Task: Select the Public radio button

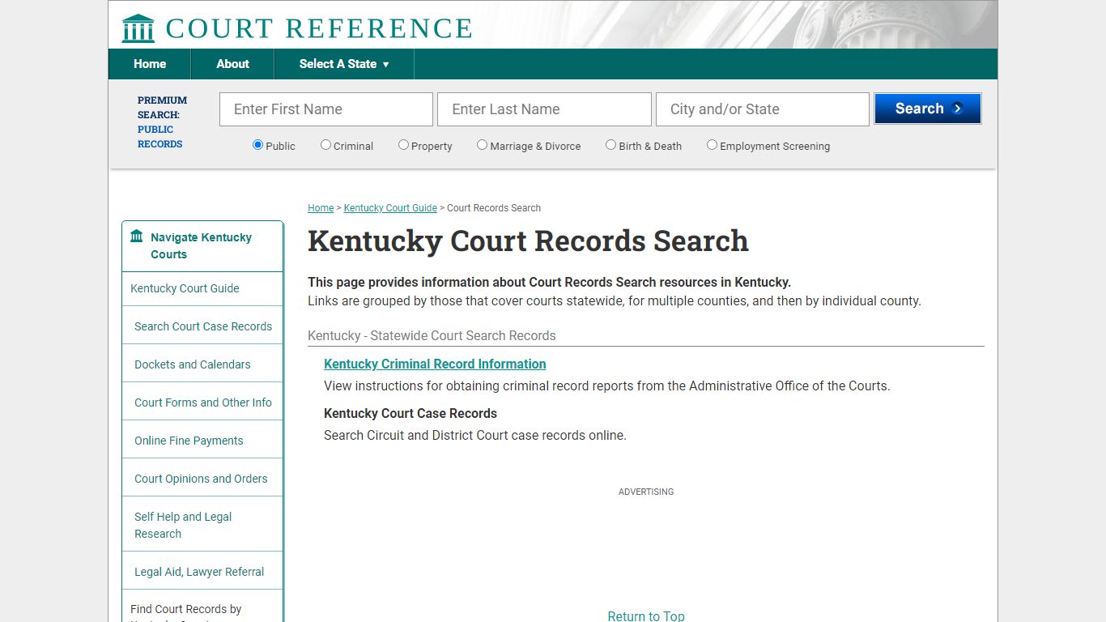Action: tap(257, 145)
